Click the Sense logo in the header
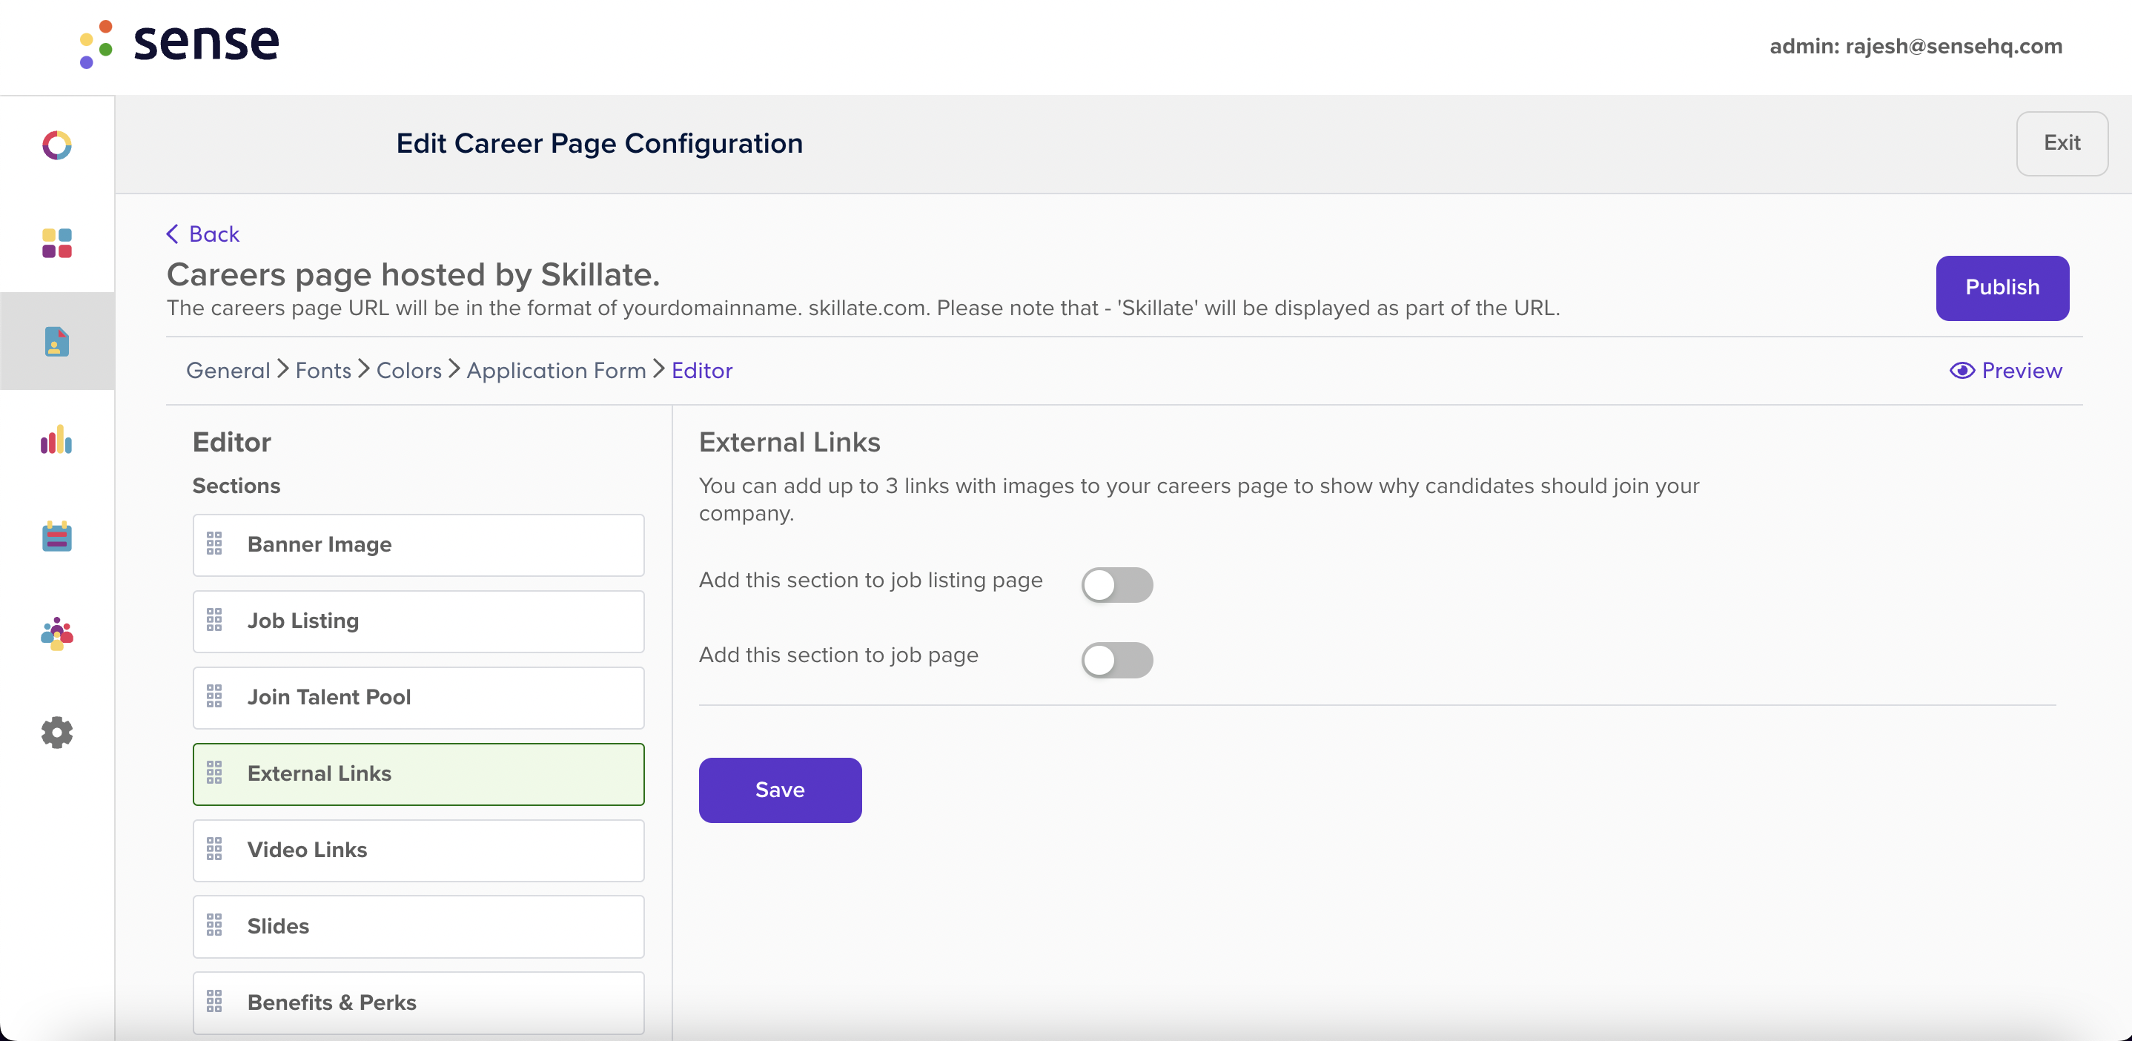The height and width of the screenshot is (1041, 2132). click(x=179, y=43)
